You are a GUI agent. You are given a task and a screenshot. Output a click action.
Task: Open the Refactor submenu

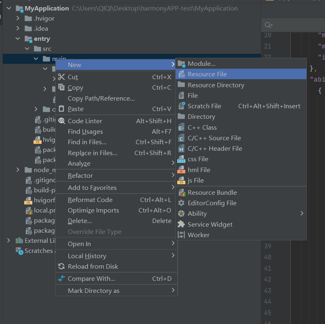tap(115, 175)
